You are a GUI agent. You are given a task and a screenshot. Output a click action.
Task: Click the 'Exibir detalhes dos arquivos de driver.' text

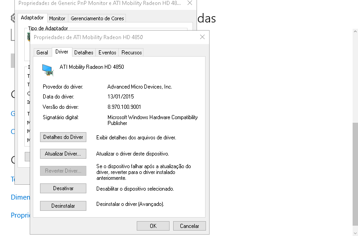pos(136,138)
